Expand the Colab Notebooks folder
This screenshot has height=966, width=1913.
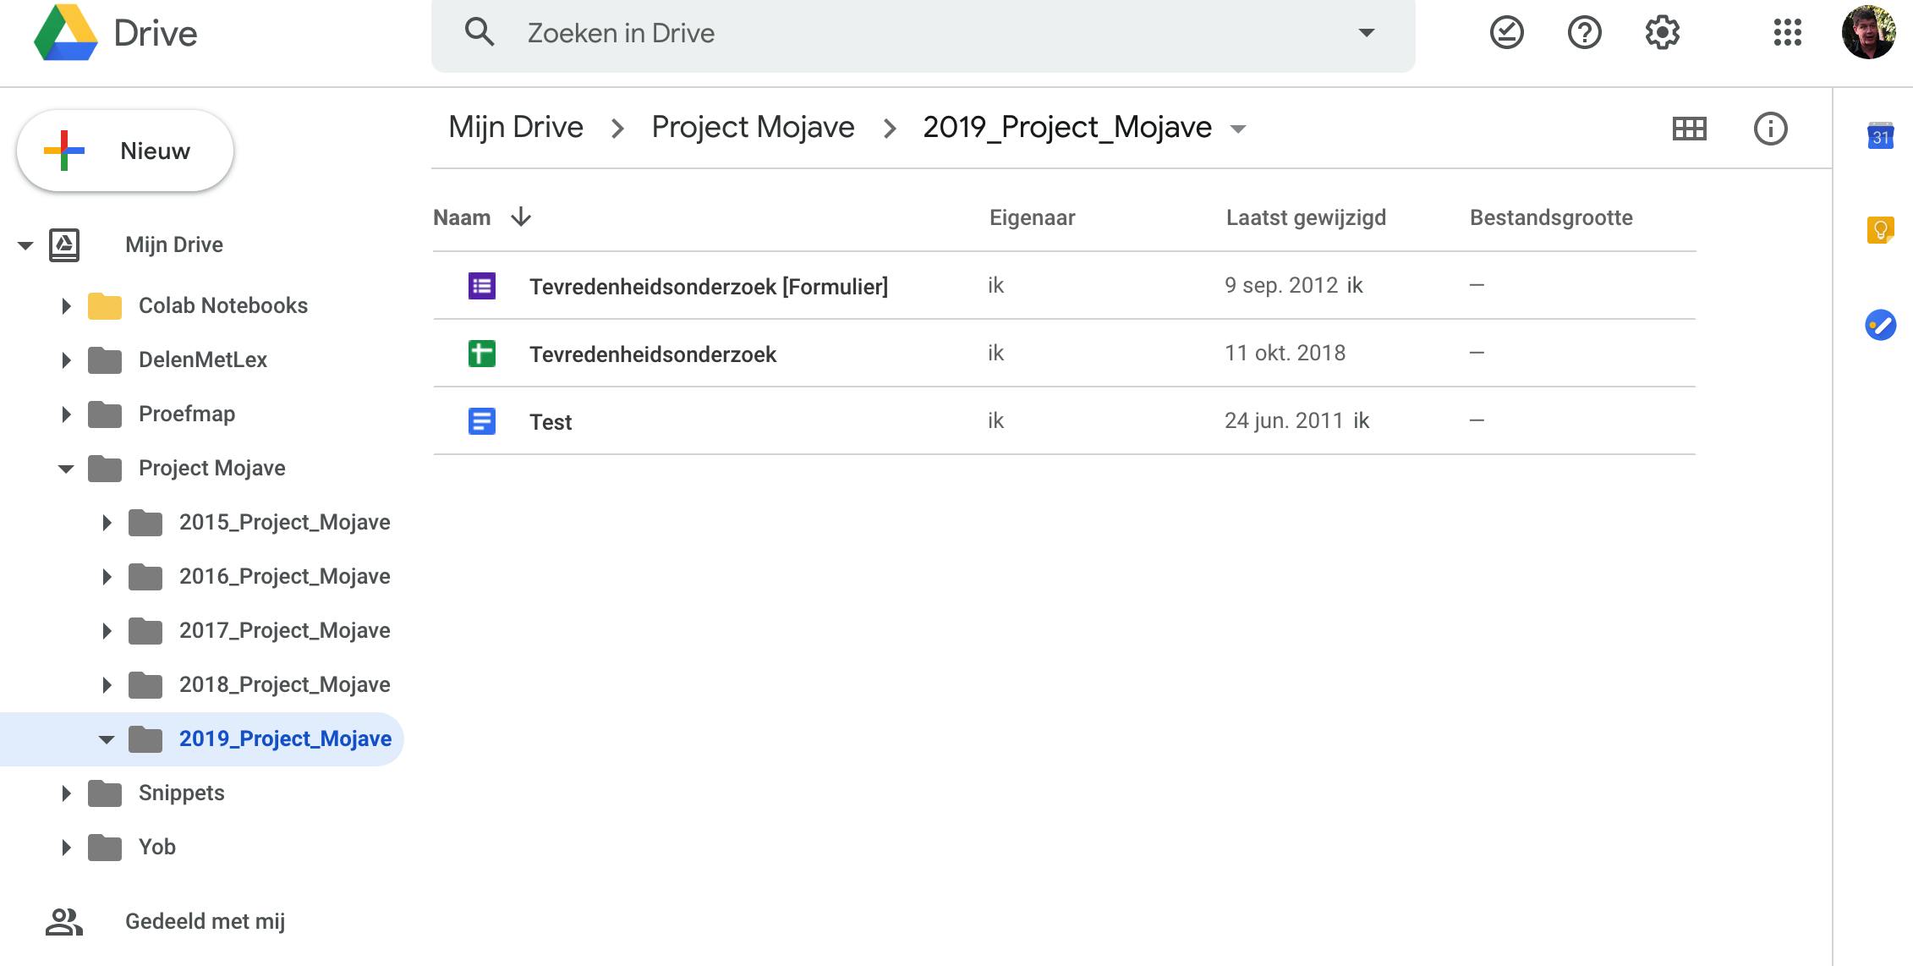(x=66, y=305)
